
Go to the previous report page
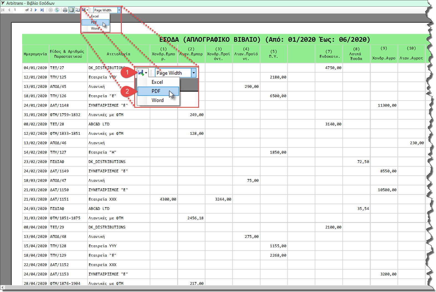tap(9, 10)
